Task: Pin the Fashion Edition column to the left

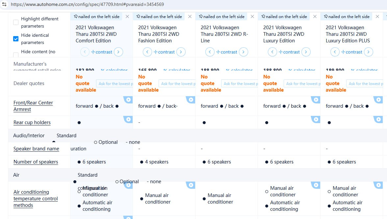Action: click(x=159, y=16)
